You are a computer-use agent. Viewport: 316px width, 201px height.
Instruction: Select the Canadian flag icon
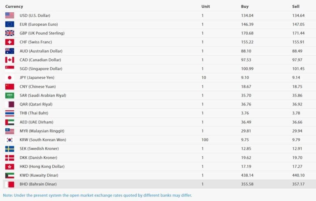tap(9, 60)
